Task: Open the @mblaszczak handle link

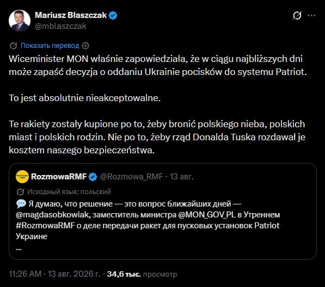Action: pos(60,26)
